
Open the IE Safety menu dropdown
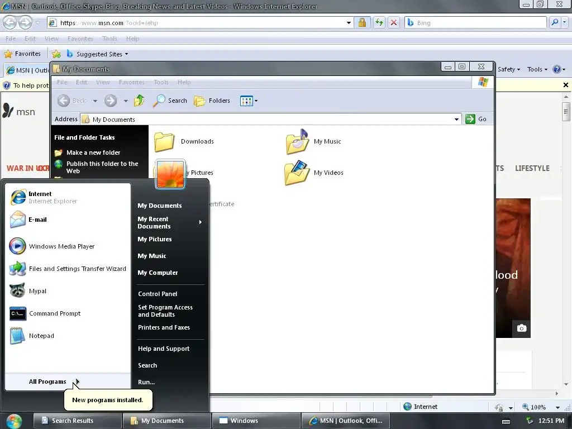tap(508, 69)
